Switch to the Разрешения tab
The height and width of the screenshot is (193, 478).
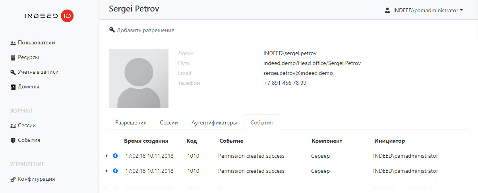click(x=131, y=122)
